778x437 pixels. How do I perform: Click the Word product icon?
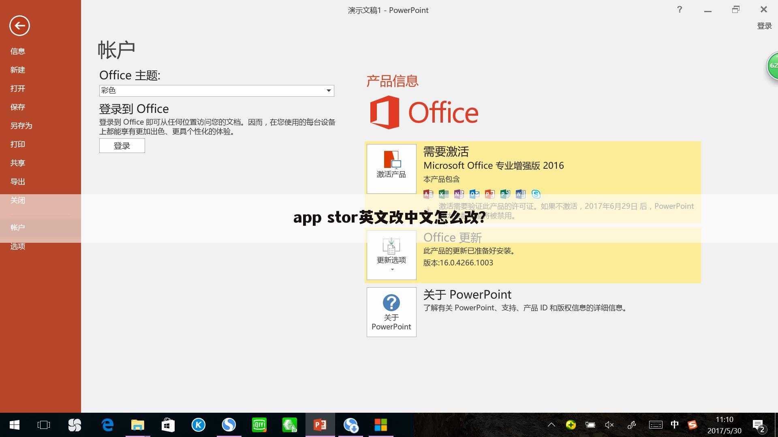pyautogui.click(x=521, y=194)
